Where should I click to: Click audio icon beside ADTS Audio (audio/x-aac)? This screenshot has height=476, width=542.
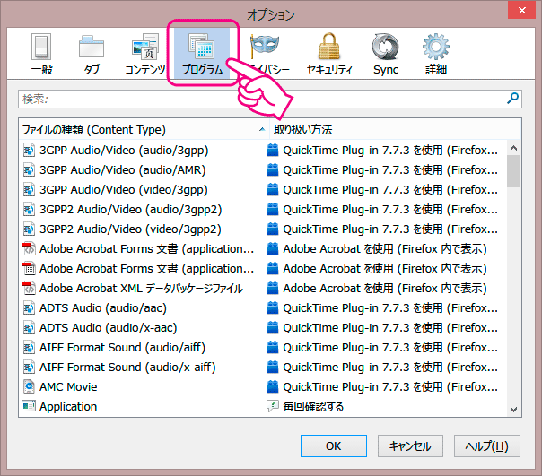tap(29, 327)
